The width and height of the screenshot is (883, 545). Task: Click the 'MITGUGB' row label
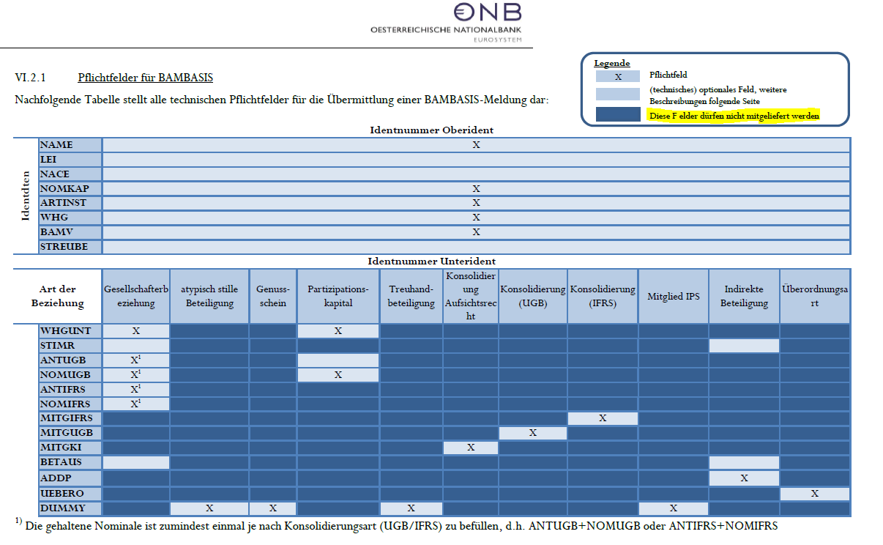[70, 433]
